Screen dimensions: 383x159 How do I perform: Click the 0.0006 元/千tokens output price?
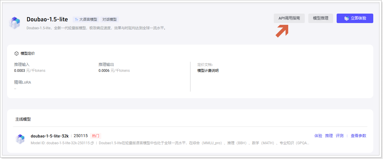(114, 71)
